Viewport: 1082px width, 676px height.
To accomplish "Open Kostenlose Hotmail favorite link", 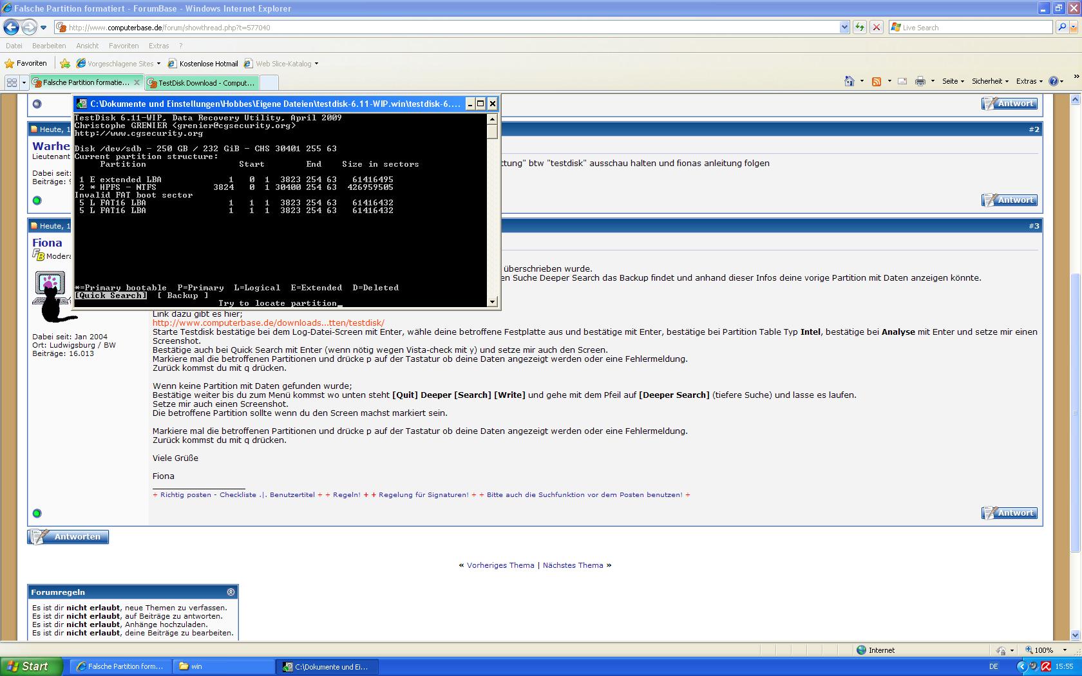I will click(x=203, y=64).
